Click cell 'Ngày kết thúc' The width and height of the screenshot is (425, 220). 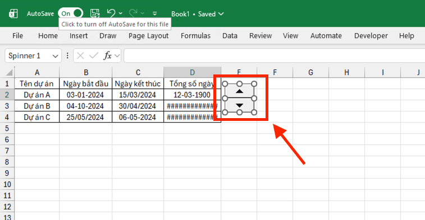(x=138, y=83)
